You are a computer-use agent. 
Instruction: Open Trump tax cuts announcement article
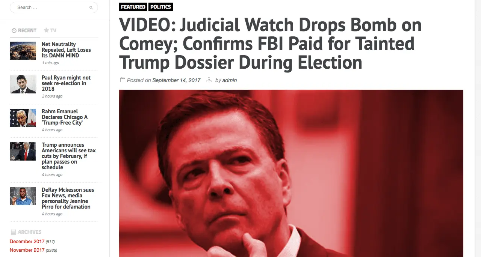click(69, 156)
